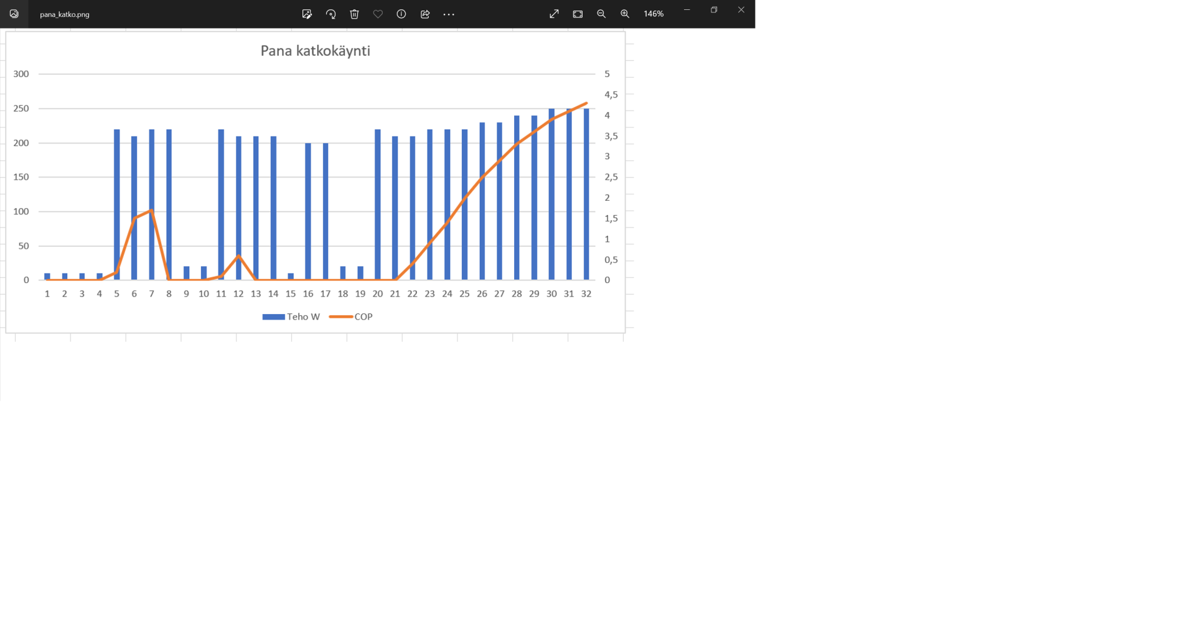Image resolution: width=1195 pixels, height=628 pixels.
Task: Click the Photos app icon
Action: 14,14
